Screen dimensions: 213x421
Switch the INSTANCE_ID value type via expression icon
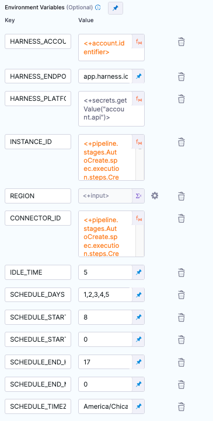[x=139, y=142]
